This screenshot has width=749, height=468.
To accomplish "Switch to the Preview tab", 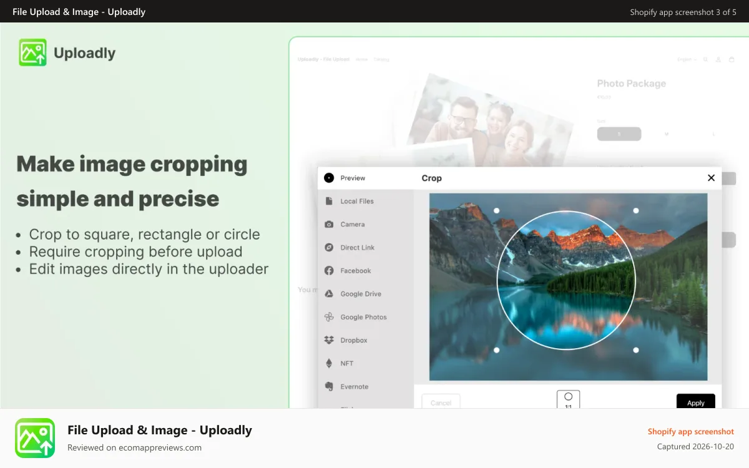I will tap(365, 178).
